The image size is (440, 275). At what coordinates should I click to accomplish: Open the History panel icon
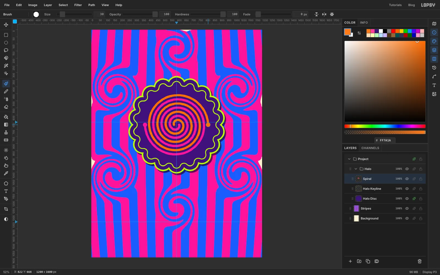pos(434,68)
